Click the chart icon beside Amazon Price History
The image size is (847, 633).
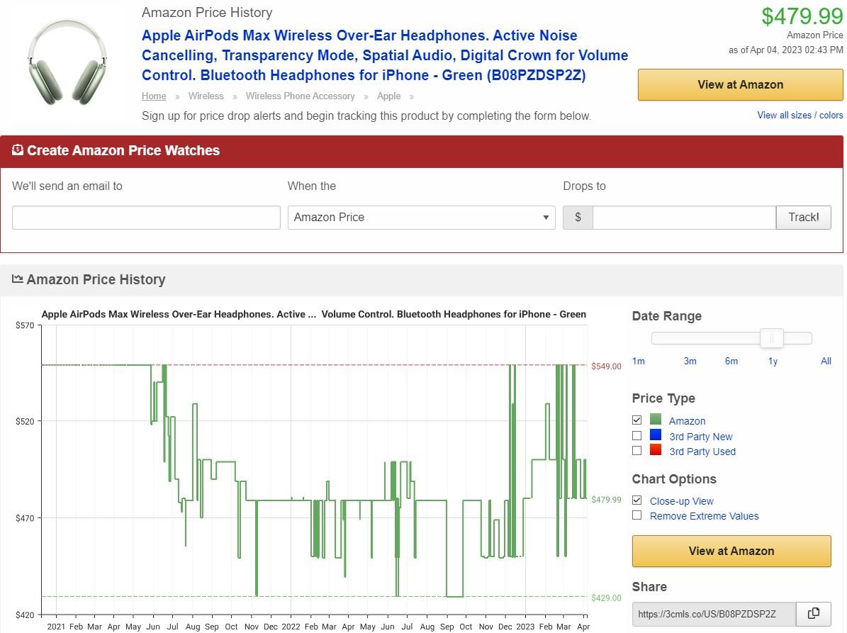pyautogui.click(x=17, y=279)
